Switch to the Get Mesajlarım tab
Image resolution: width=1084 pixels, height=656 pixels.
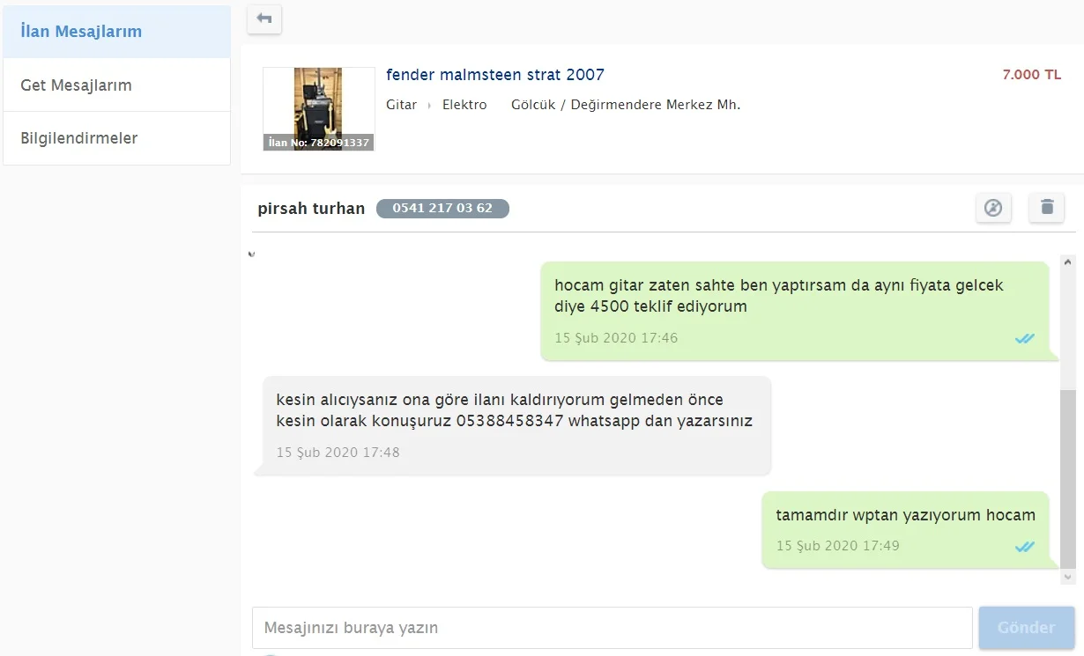[116, 85]
